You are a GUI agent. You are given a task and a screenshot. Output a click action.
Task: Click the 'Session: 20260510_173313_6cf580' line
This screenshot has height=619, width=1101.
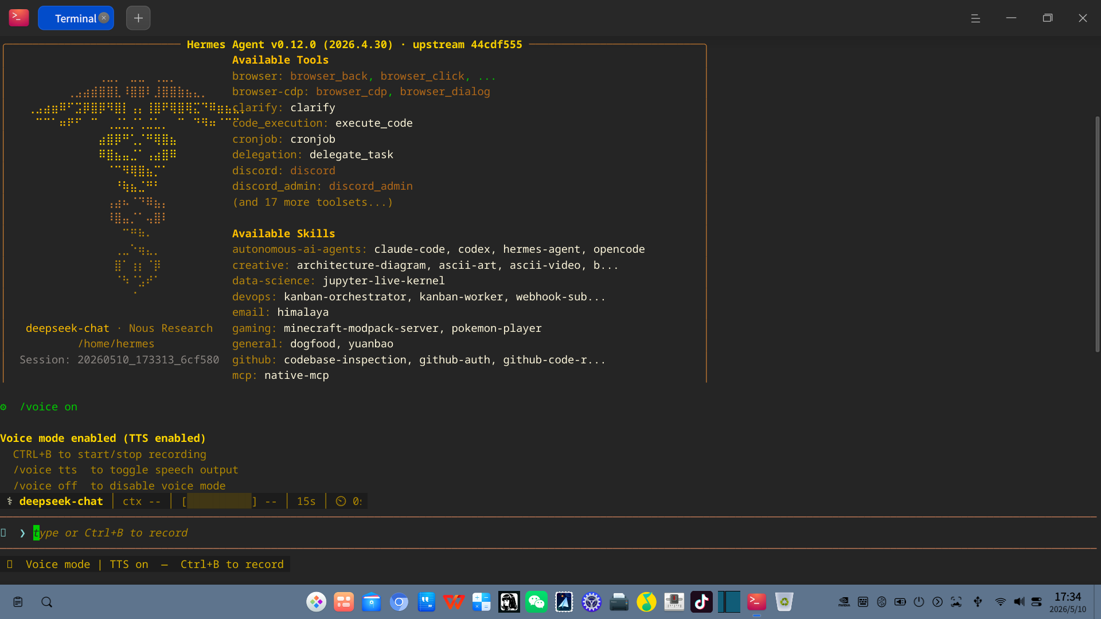click(119, 360)
